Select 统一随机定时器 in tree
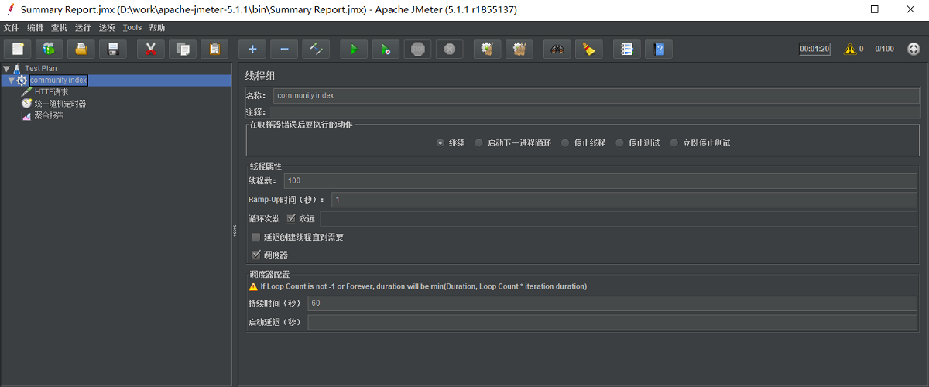This screenshot has height=387, width=929. pos(60,104)
